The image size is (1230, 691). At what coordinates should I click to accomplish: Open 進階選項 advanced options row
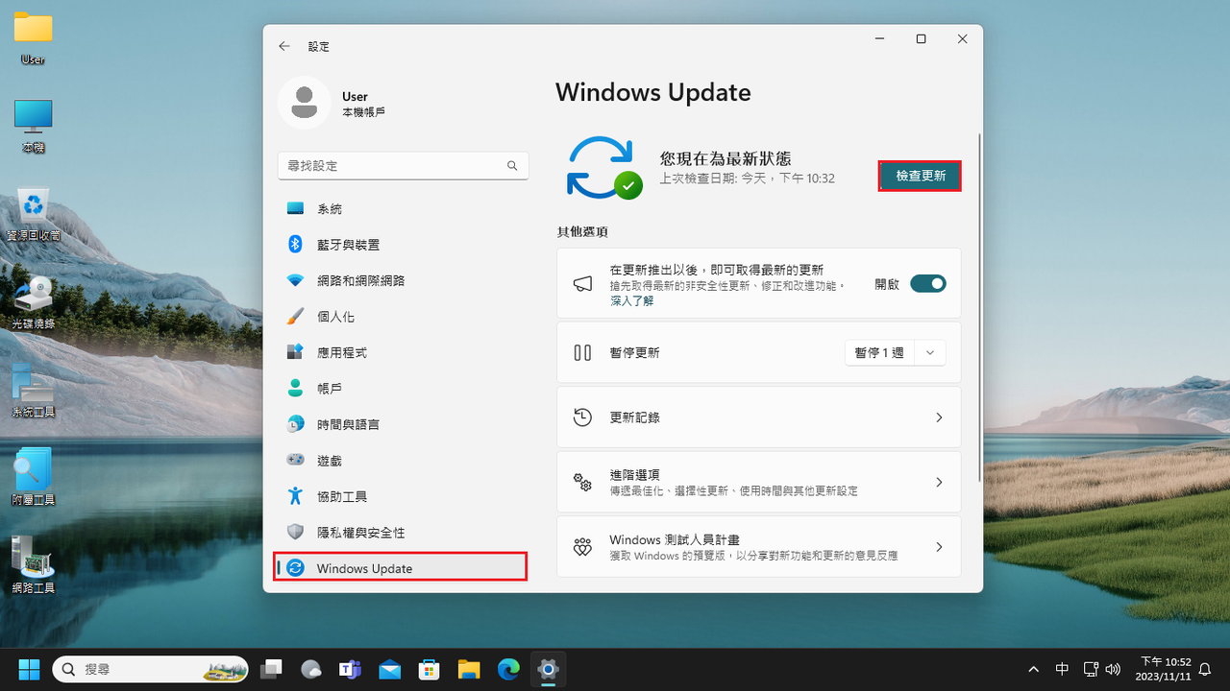pos(759,482)
